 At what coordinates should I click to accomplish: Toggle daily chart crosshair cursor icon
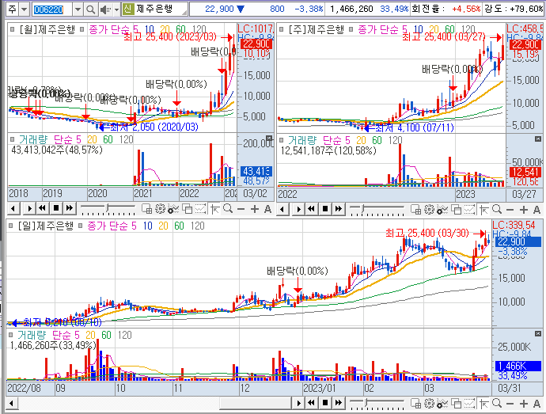point(484,404)
